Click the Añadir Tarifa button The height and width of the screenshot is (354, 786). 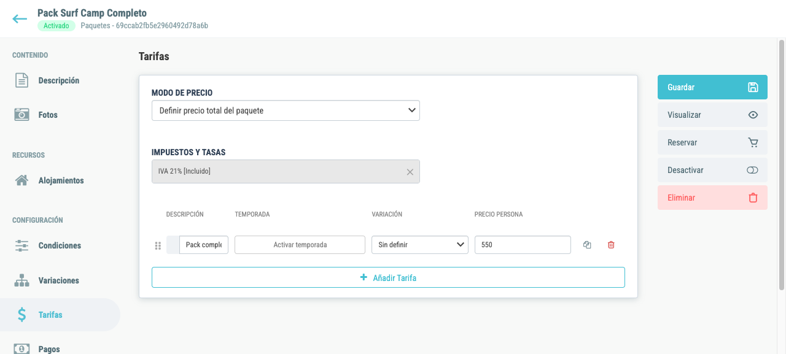388,277
